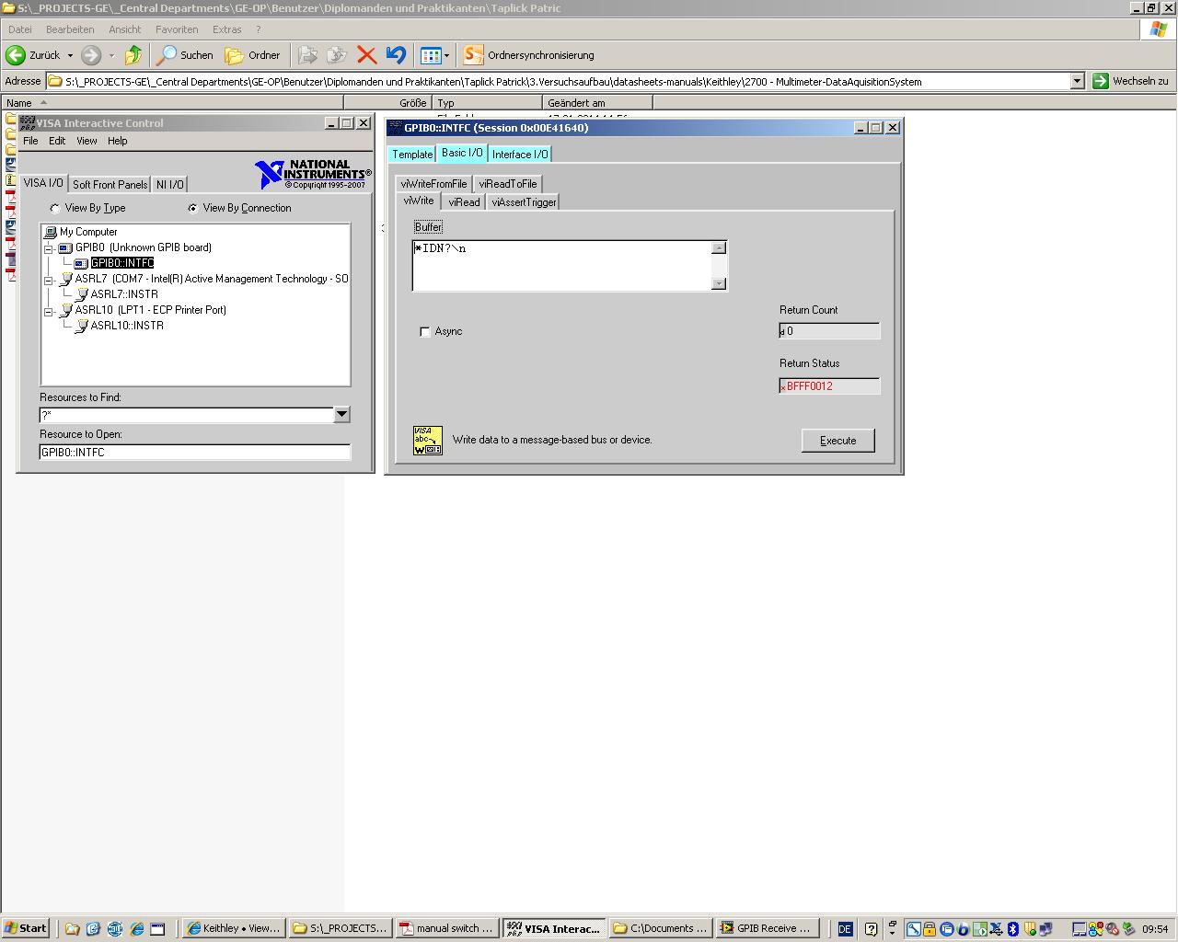Toggle the Ordner folder pane button
Viewport: 1178px width, 942px height.
pos(253,55)
